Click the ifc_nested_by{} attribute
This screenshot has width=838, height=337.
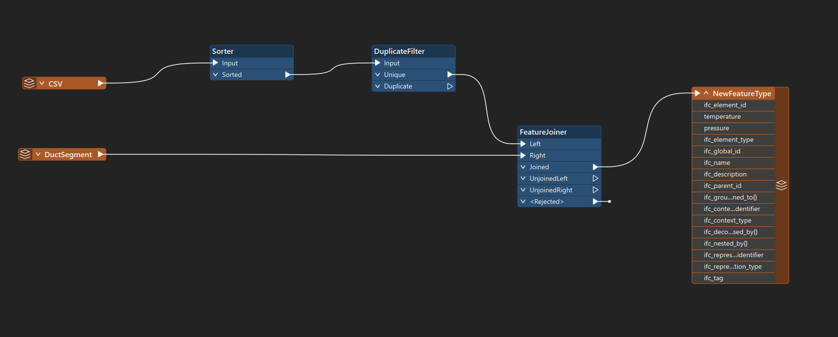pyautogui.click(x=733, y=243)
